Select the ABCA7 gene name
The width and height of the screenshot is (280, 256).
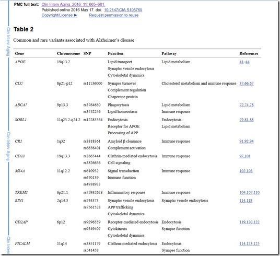click(x=21, y=104)
